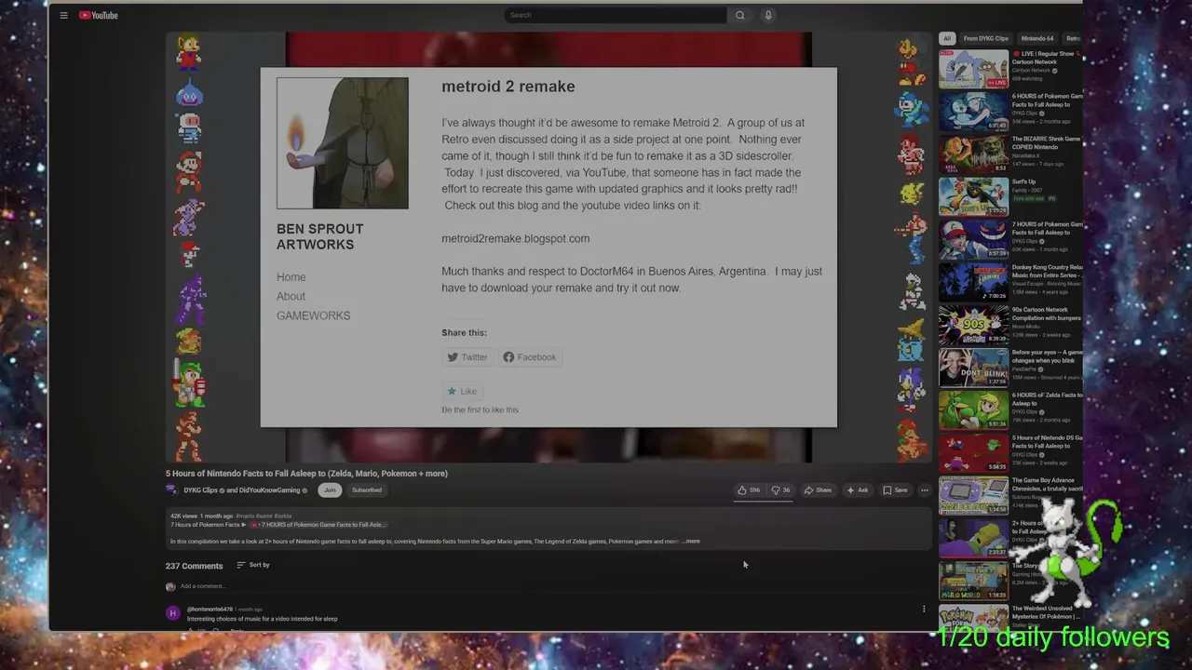Image resolution: width=1192 pixels, height=670 pixels.
Task: Open 7 HOURS of Pokemon Game Facts link
Action: pyautogui.click(x=317, y=525)
